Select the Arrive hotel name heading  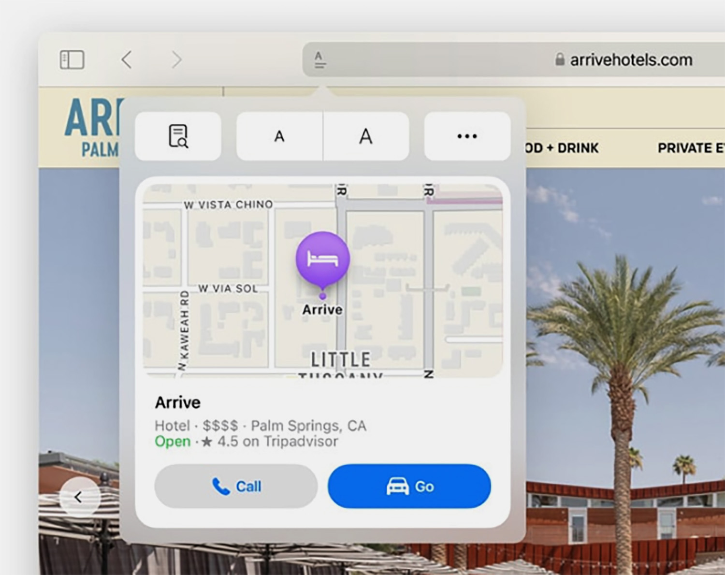point(177,402)
